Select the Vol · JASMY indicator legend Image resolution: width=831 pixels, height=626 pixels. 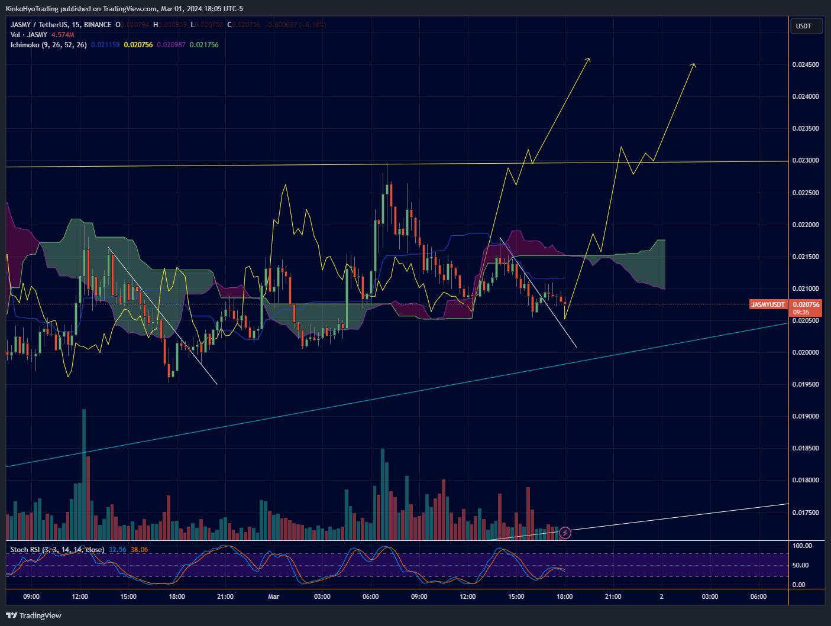[x=29, y=35]
